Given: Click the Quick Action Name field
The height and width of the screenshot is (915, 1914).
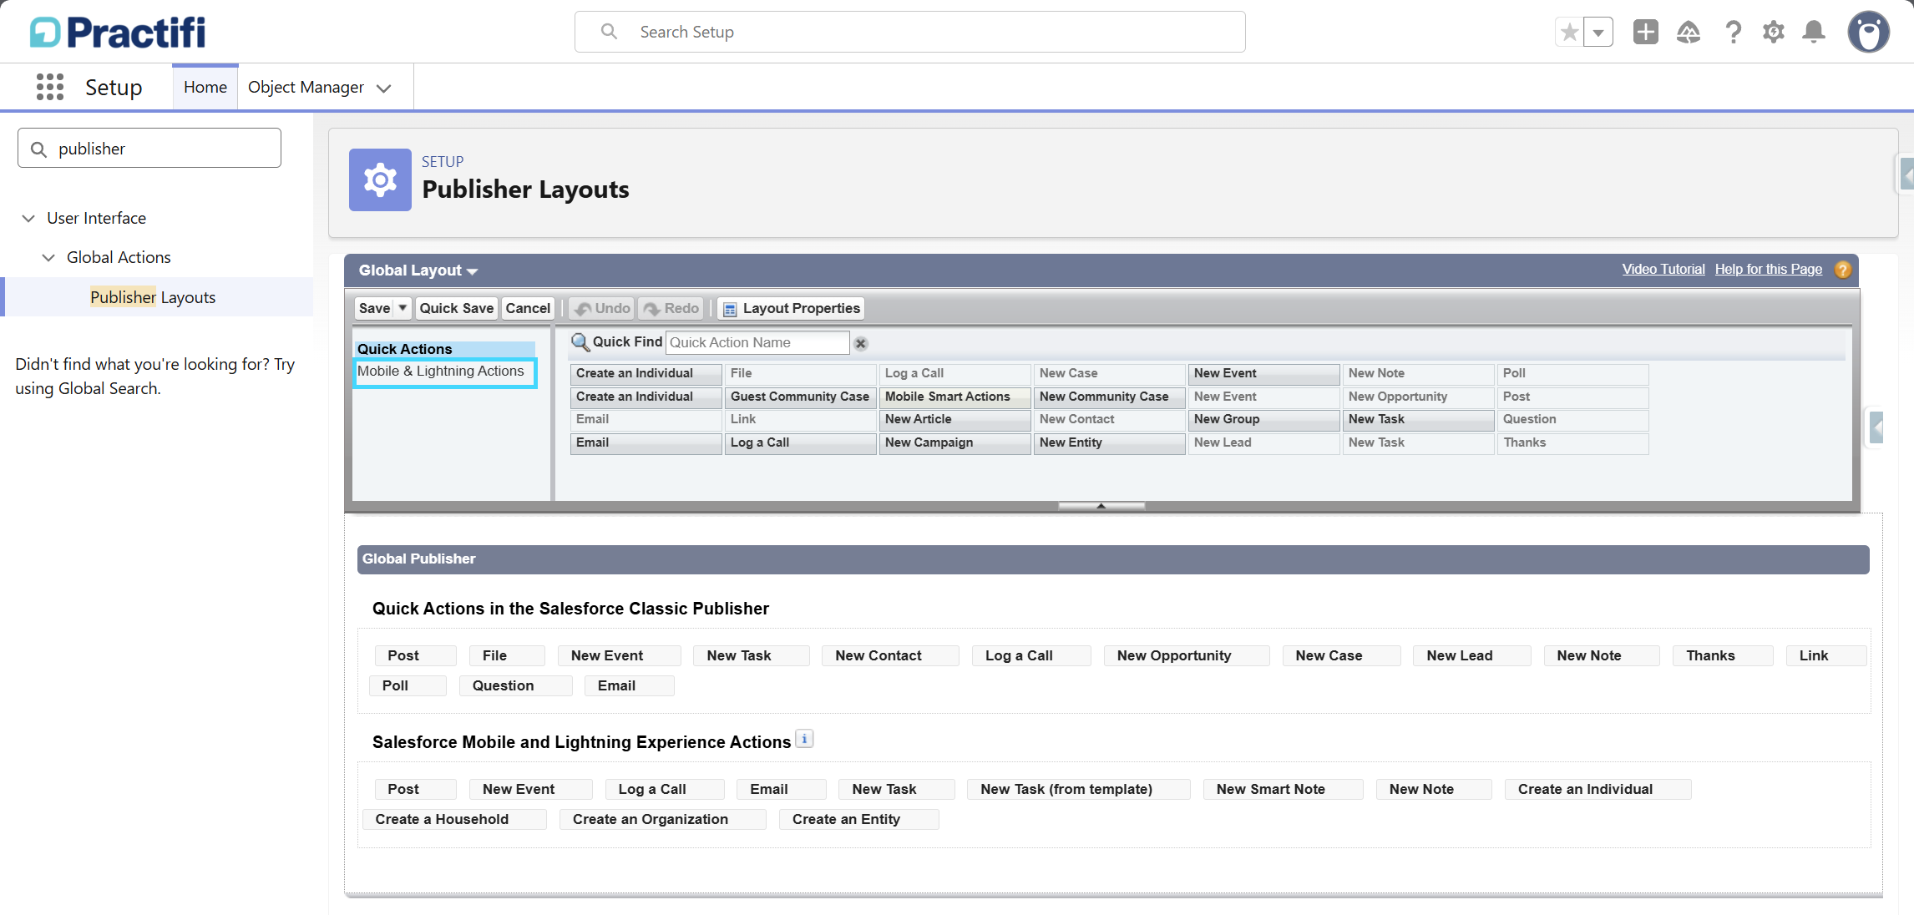Looking at the screenshot, I should (x=757, y=342).
